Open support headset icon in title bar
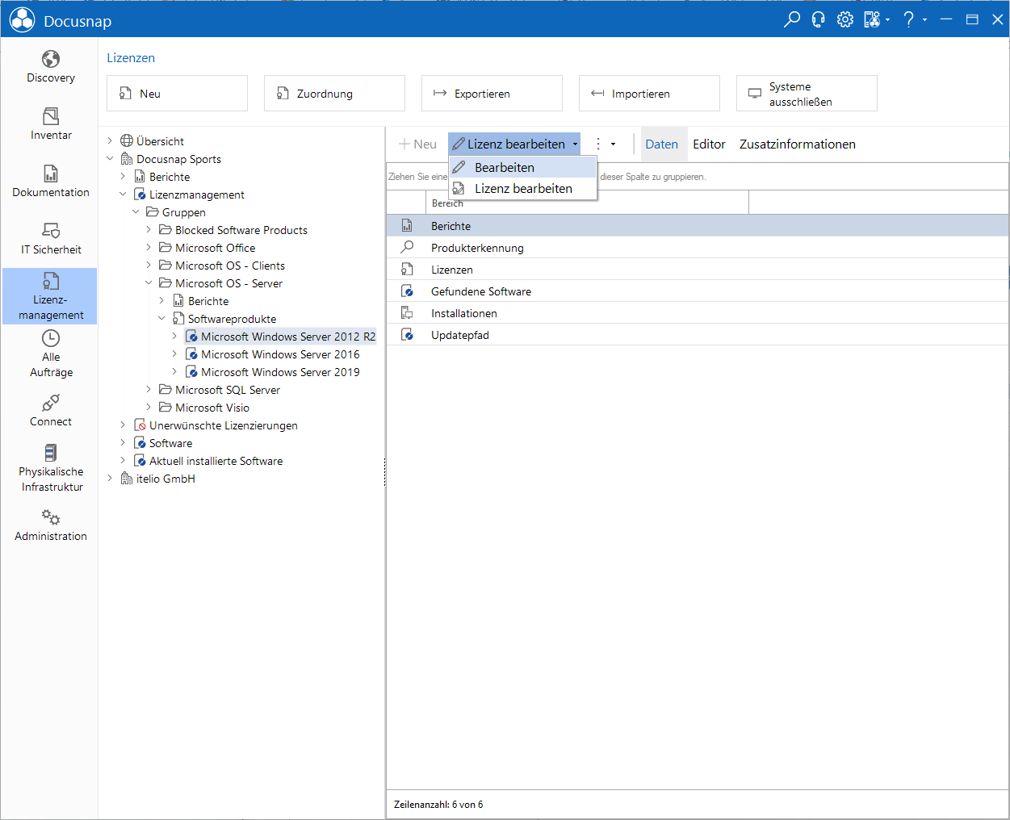Viewport: 1010px width, 820px height. click(x=819, y=19)
